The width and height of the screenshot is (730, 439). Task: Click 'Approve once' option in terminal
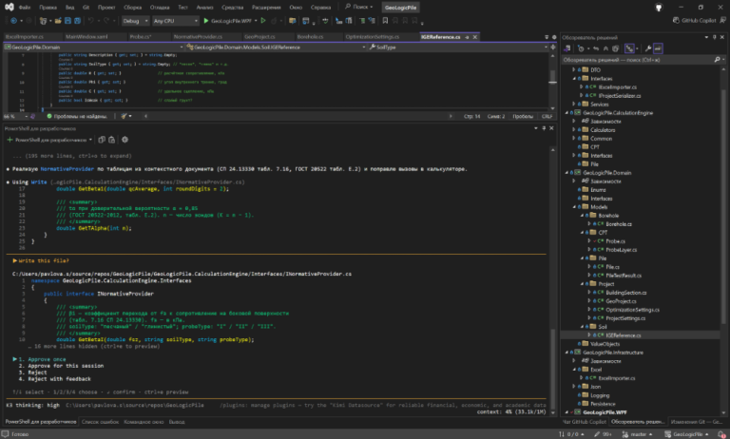(47, 359)
